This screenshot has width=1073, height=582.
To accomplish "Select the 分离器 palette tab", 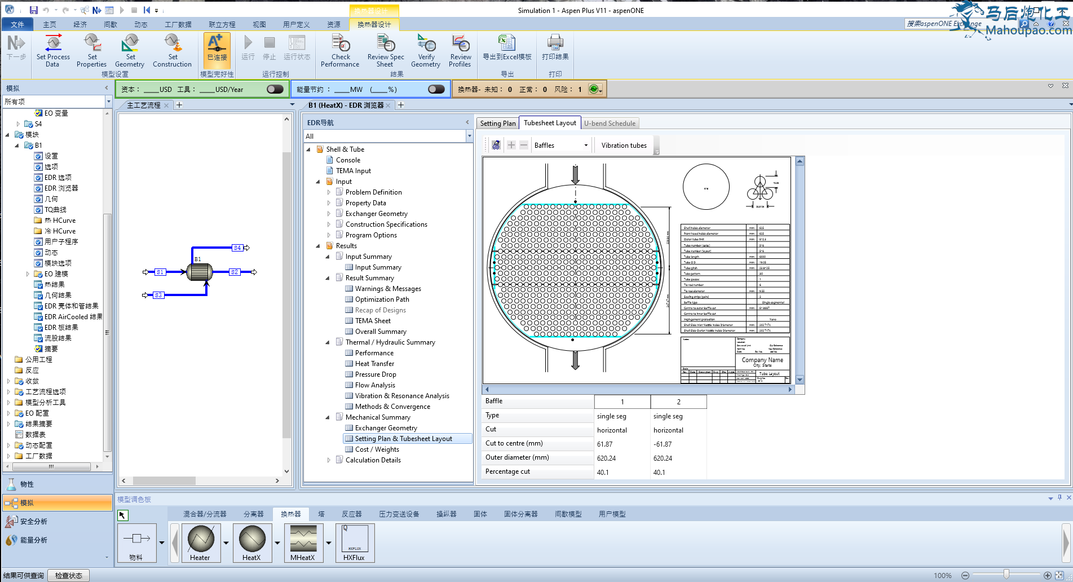I will point(254,514).
